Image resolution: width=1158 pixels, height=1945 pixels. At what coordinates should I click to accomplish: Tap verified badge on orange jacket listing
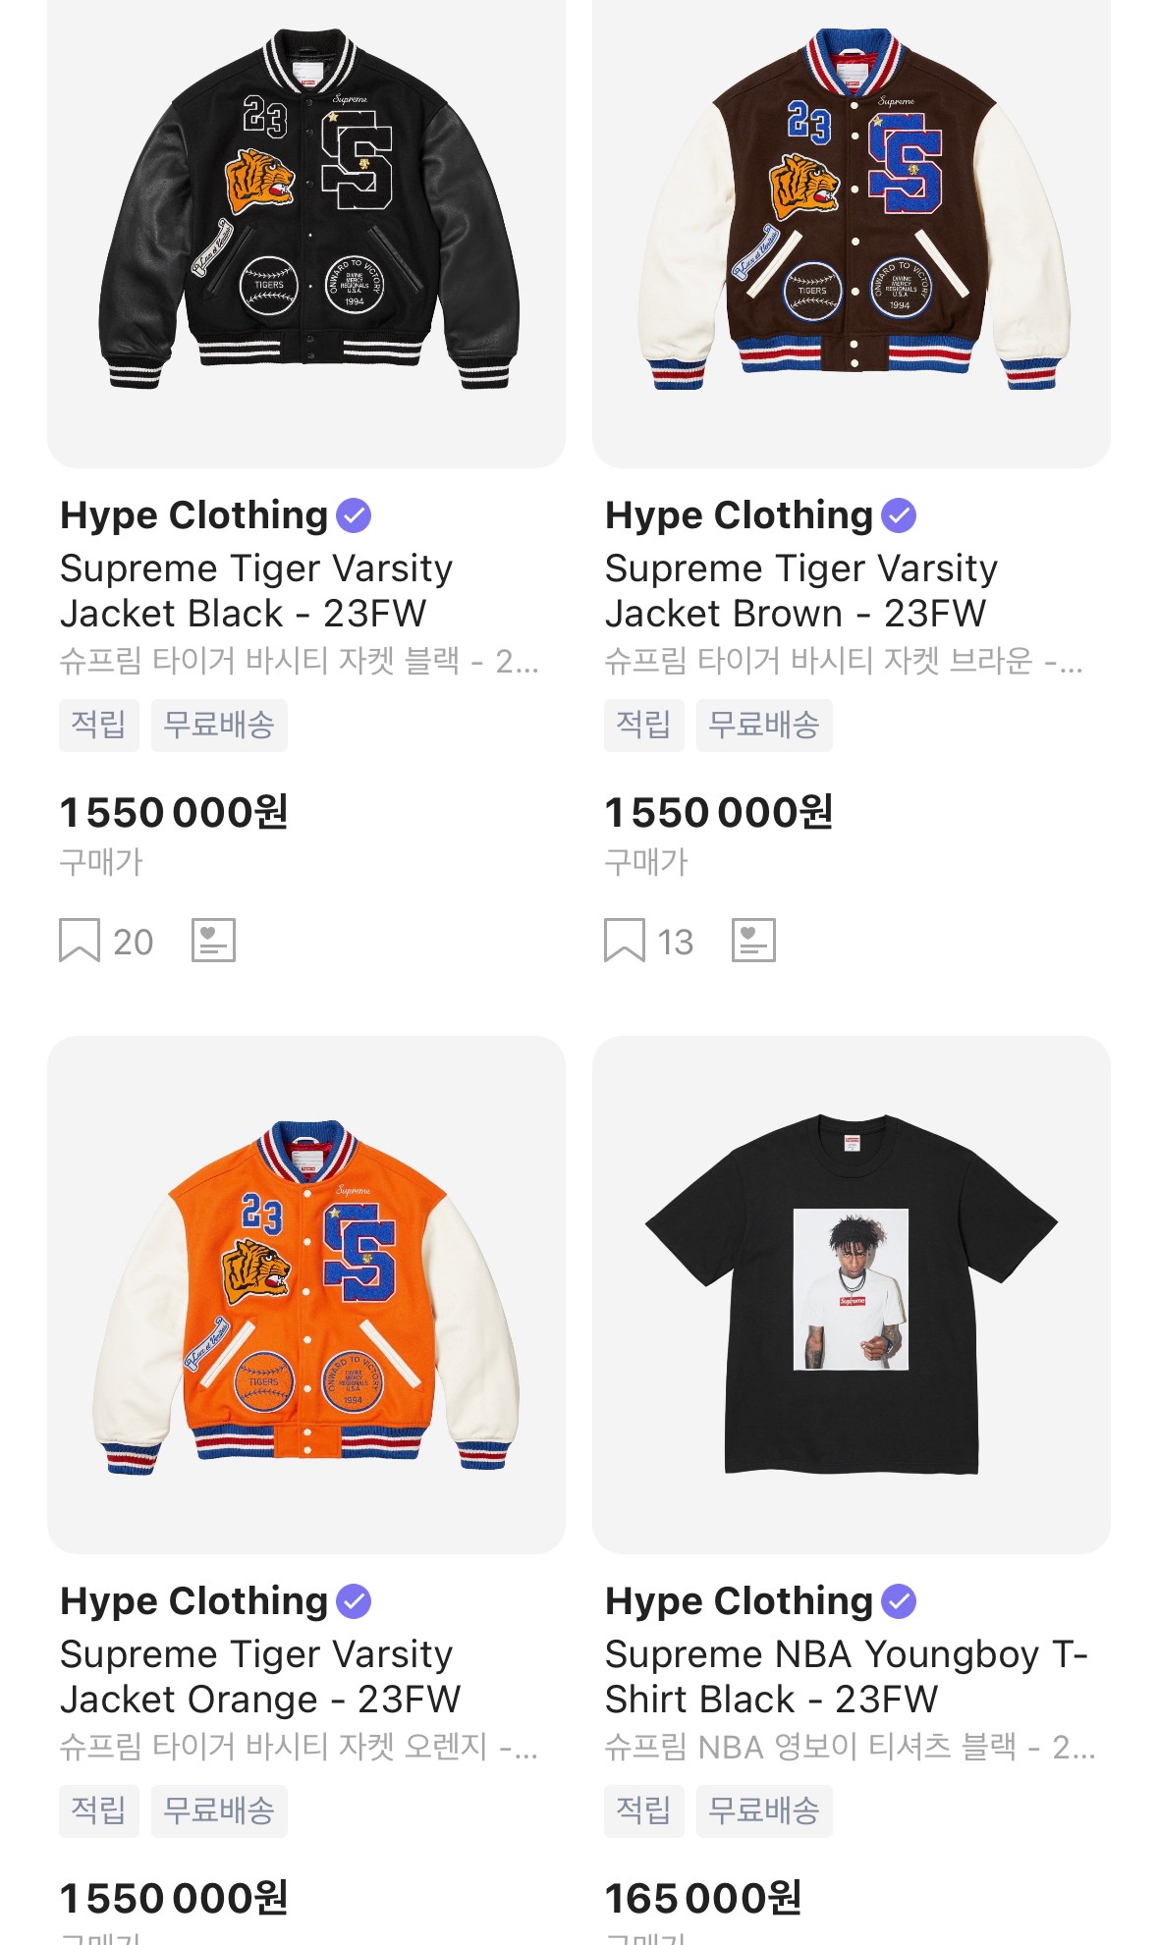[x=354, y=1601]
